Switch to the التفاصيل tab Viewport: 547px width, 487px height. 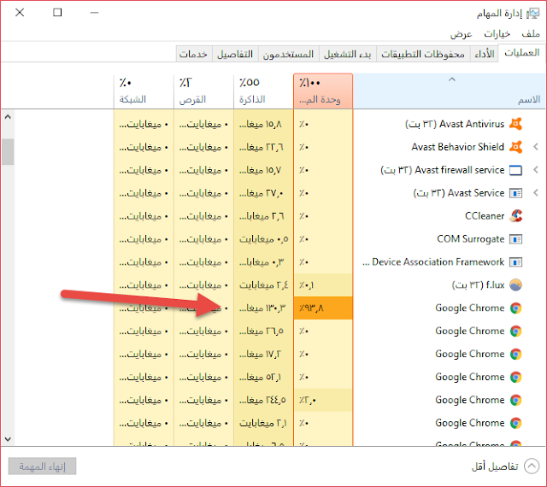coord(235,54)
